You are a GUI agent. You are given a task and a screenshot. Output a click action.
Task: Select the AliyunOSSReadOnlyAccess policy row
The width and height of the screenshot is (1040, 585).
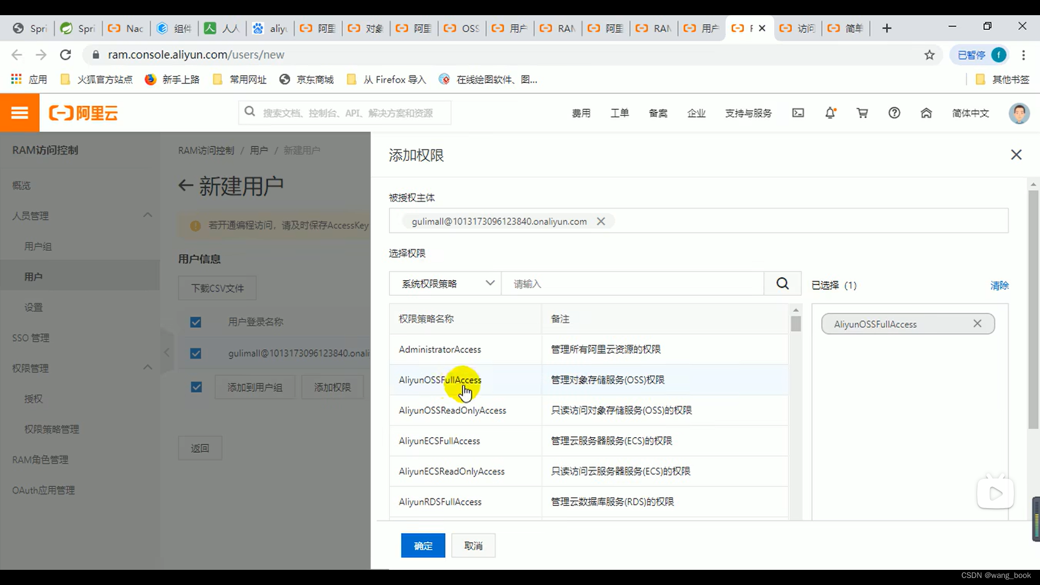589,410
